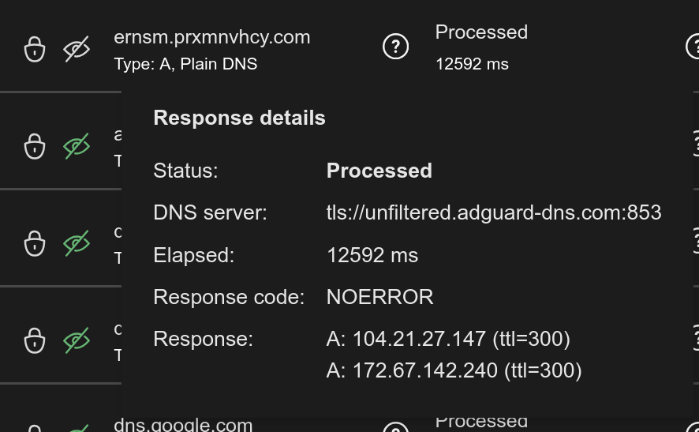This screenshot has height=432, width=699.
Task: Click the question mark icon beside Processed status
Action: click(x=395, y=47)
